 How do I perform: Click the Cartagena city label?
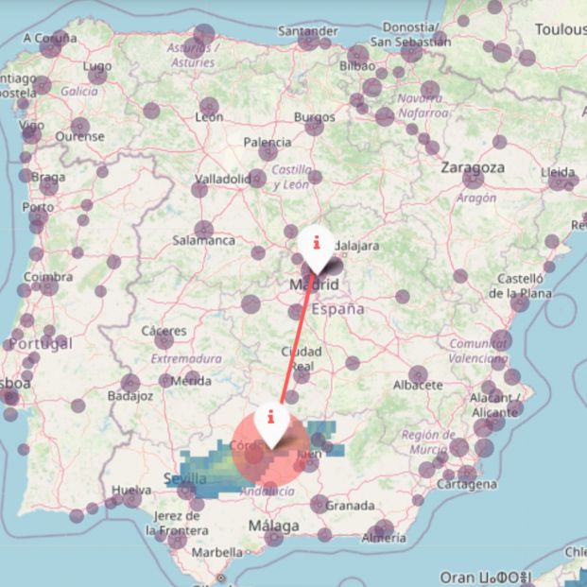click(x=467, y=484)
